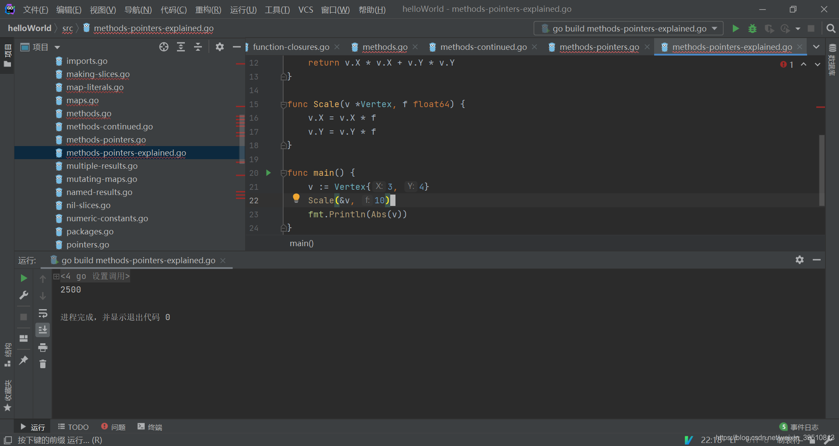839x446 pixels.
Task: Toggle tool window bars icon bottom-left
Action: 8,440
